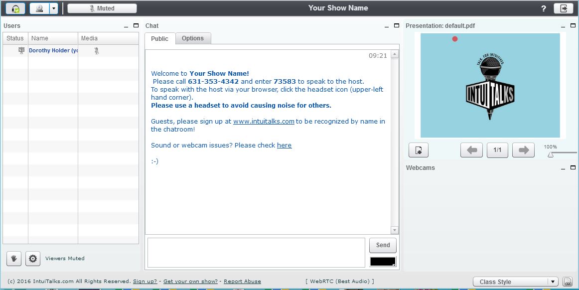Image resolution: width=579 pixels, height=290 pixels.
Task: Share webcam using the camera button
Action: pos(39,8)
